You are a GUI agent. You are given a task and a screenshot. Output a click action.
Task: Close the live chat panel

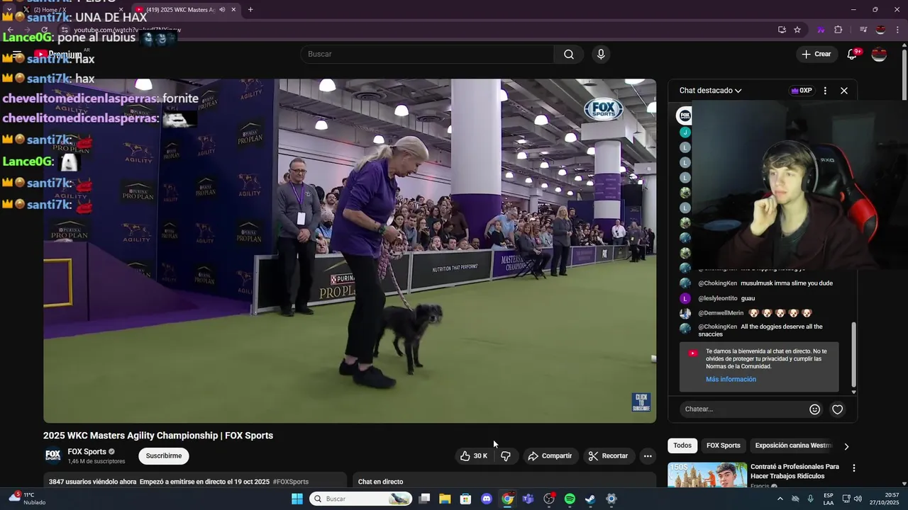pos(844,91)
